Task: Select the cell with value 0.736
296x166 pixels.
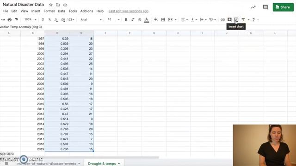Action: tap(57, 149)
